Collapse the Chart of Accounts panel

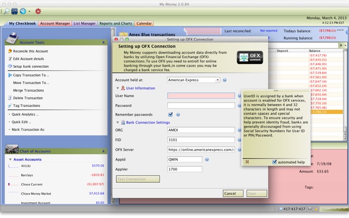point(103,151)
